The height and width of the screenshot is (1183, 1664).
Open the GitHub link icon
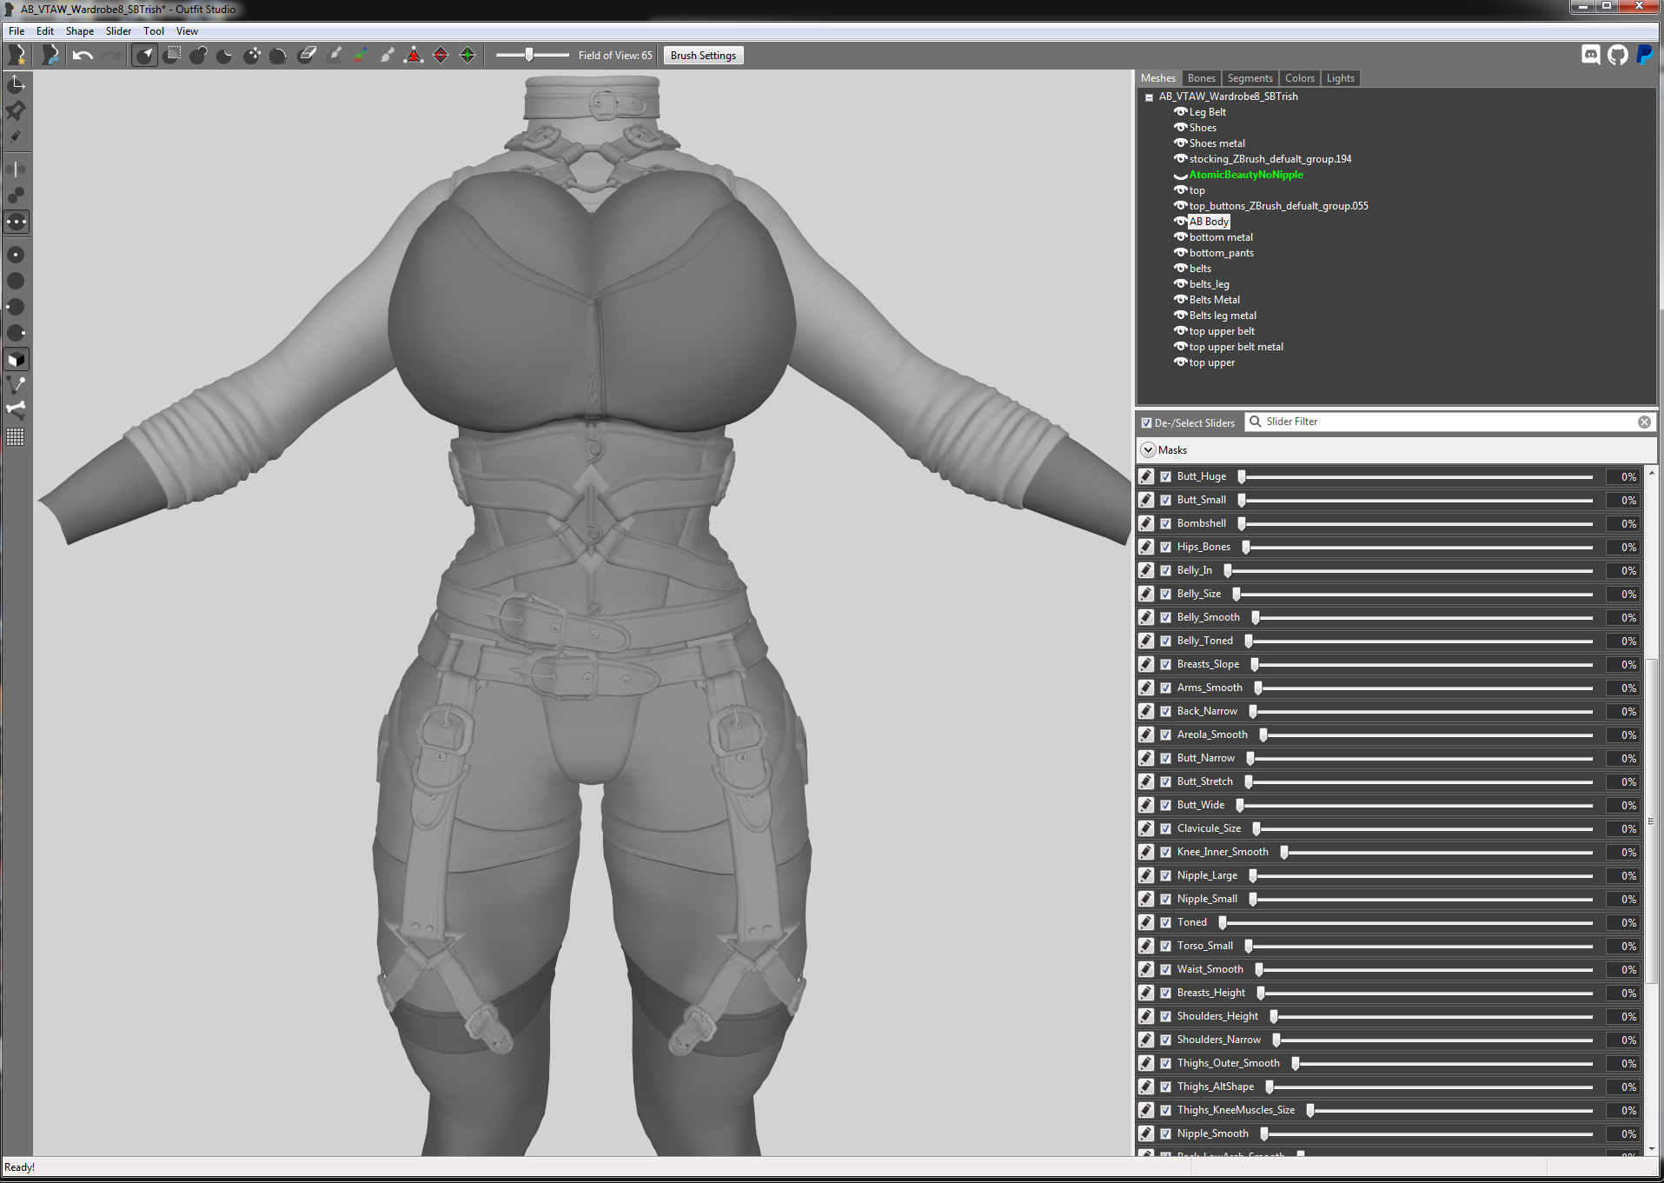[1617, 56]
